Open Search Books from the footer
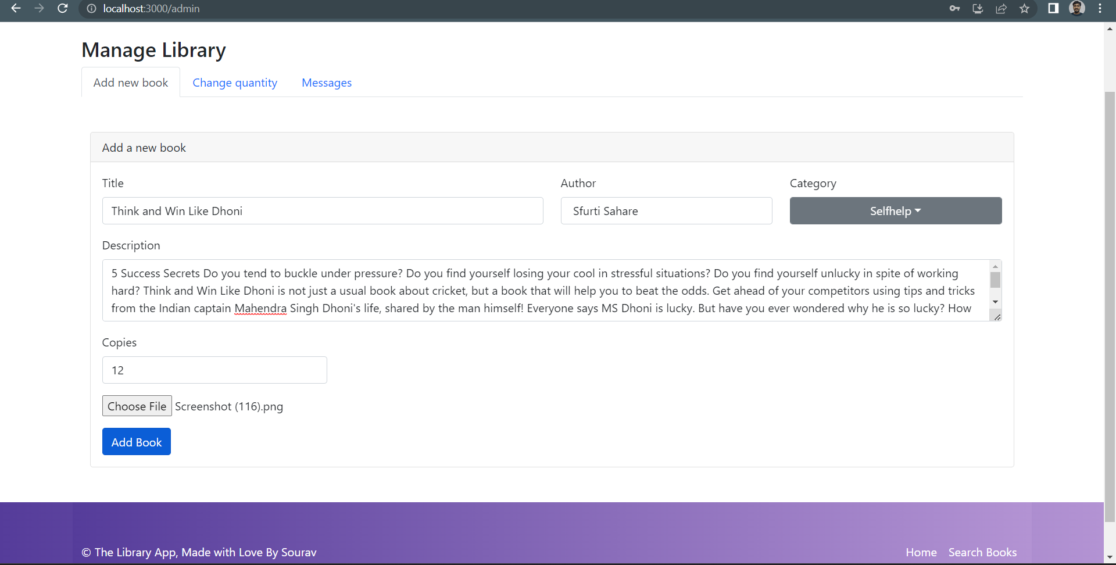 [x=982, y=552]
